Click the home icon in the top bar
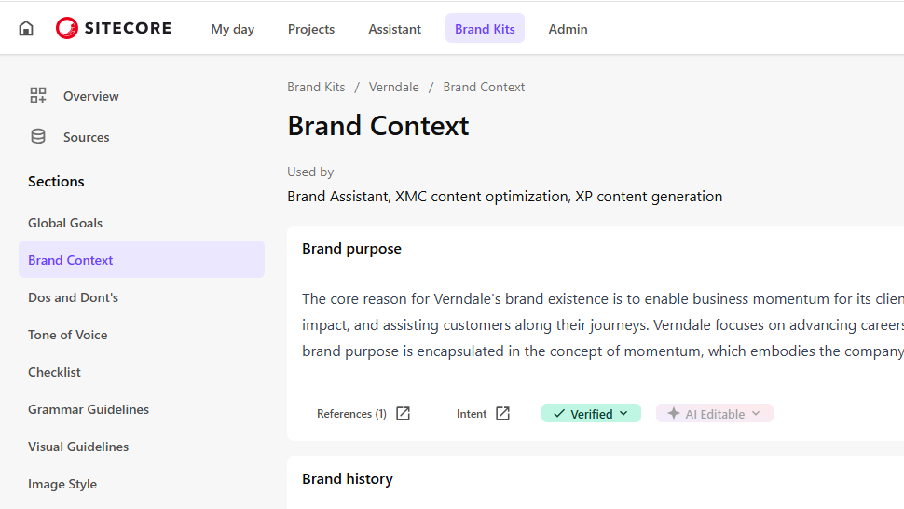 coord(26,28)
